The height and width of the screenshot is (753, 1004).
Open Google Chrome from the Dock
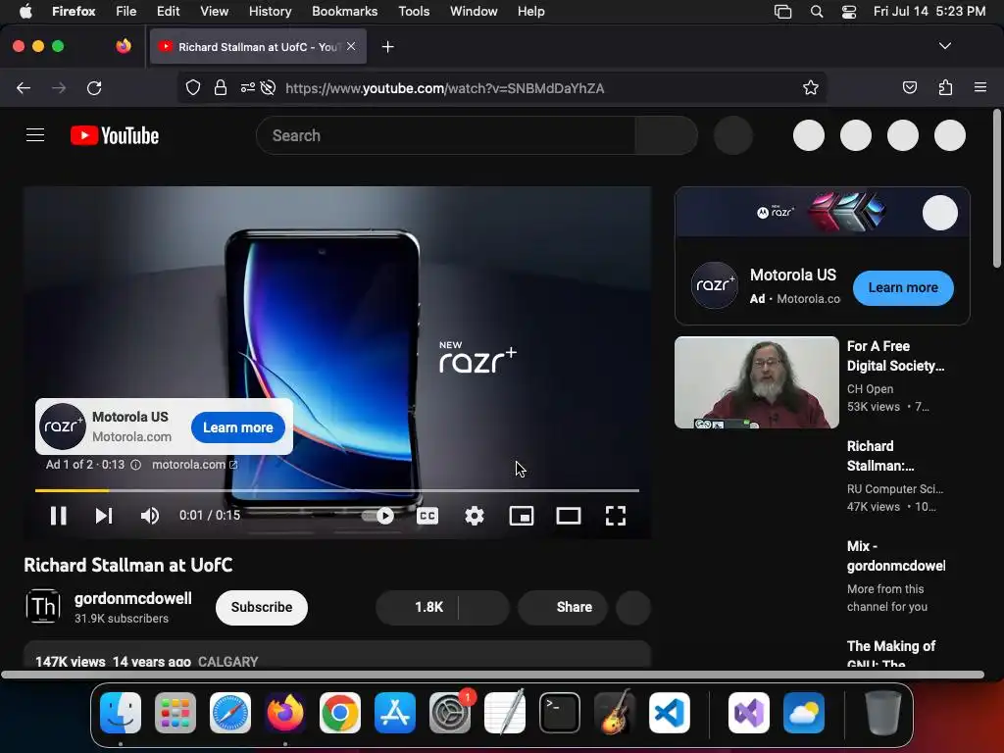coord(340,713)
